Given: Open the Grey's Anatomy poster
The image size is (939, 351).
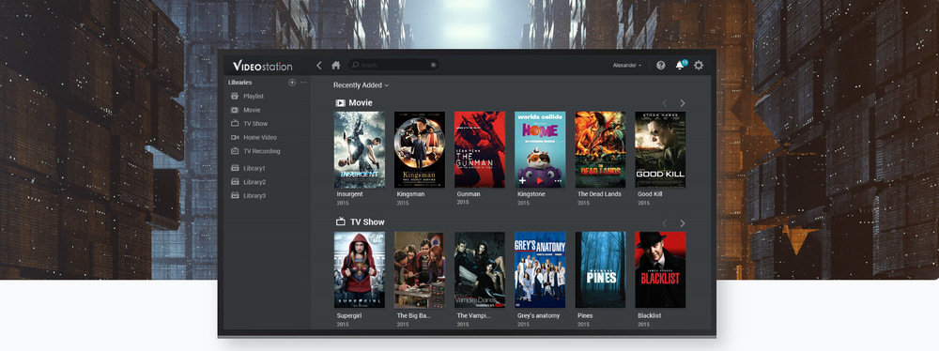Looking at the screenshot, I should coord(540,269).
